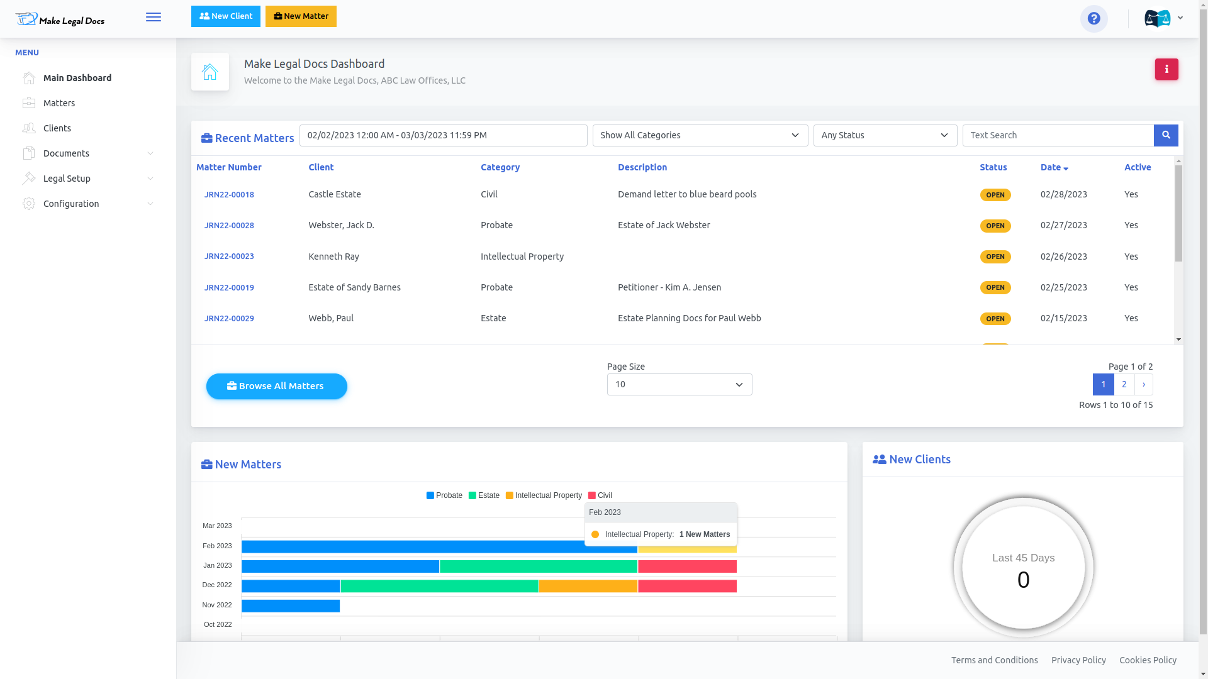Toggle Probate series in chart legend

pyautogui.click(x=444, y=495)
